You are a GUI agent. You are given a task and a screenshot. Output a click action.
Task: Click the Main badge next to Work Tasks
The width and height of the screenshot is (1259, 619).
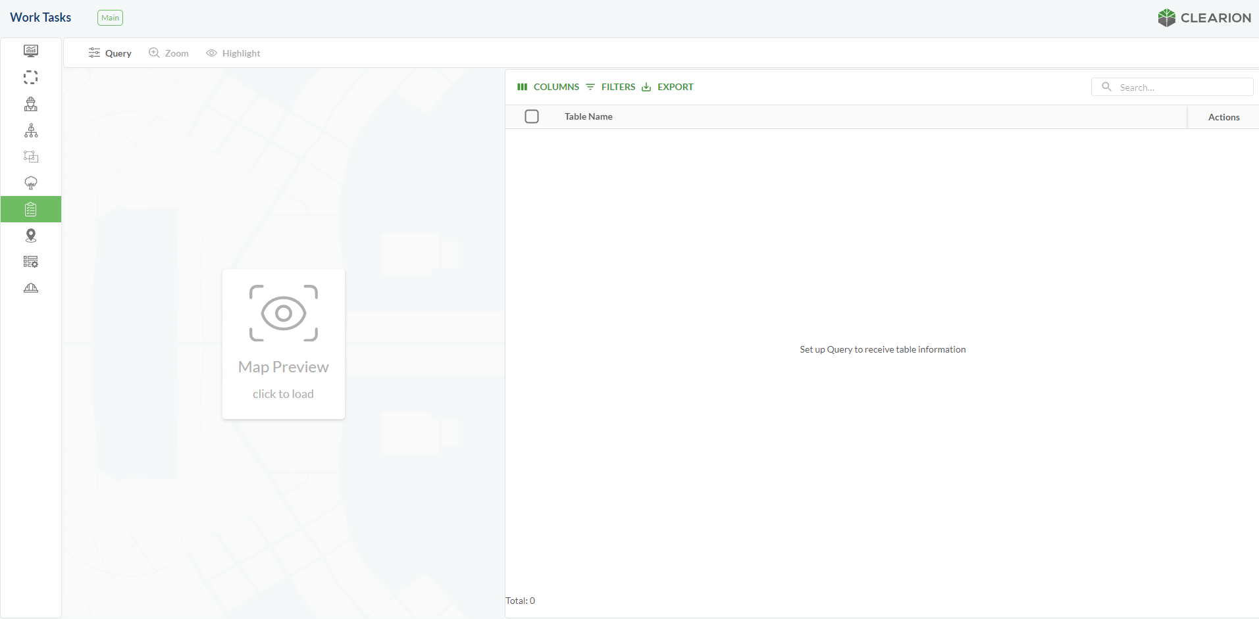[x=110, y=18]
